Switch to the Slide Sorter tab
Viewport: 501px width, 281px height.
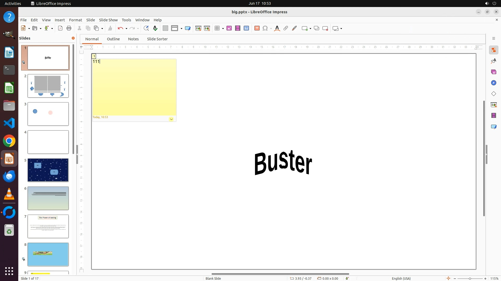pyautogui.click(x=157, y=39)
